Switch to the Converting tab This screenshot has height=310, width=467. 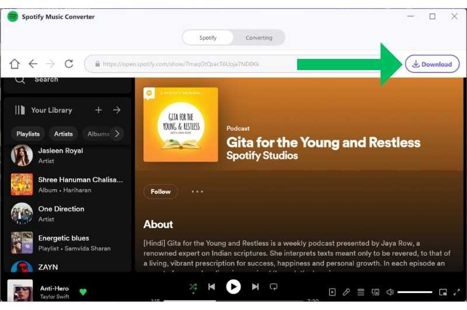(259, 38)
